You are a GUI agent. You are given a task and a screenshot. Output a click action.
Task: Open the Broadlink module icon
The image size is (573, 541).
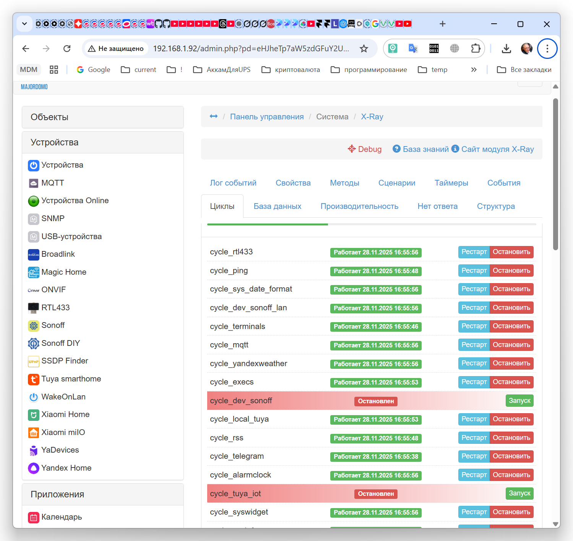coord(34,254)
